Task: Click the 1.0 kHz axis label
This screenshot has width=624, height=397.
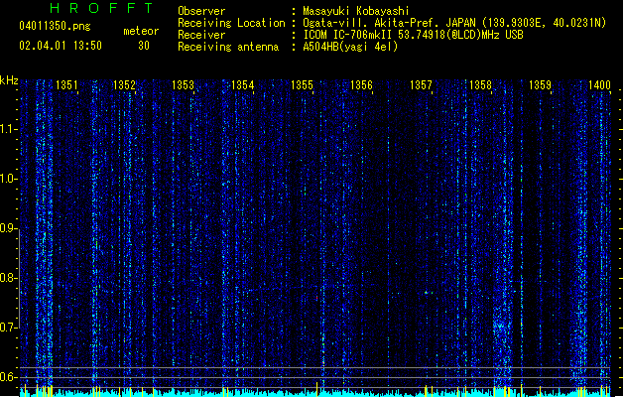Action: pyautogui.click(x=8, y=179)
